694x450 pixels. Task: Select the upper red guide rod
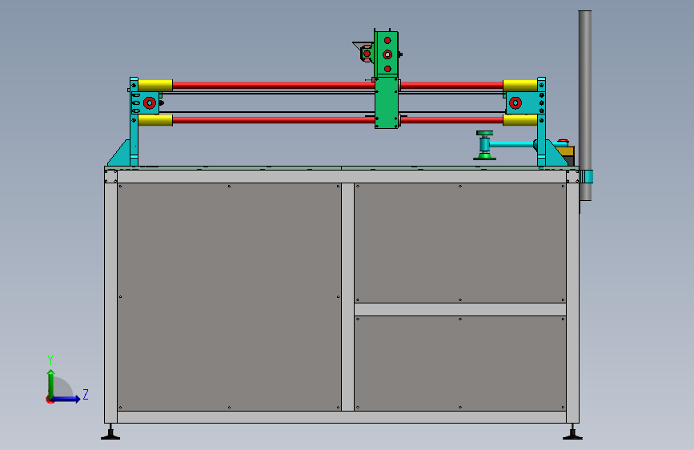click(274, 85)
